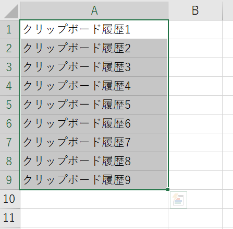Viewport: 233px width, 229px height.
Task: Click the fill handle at selection corner
Action: [168, 189]
